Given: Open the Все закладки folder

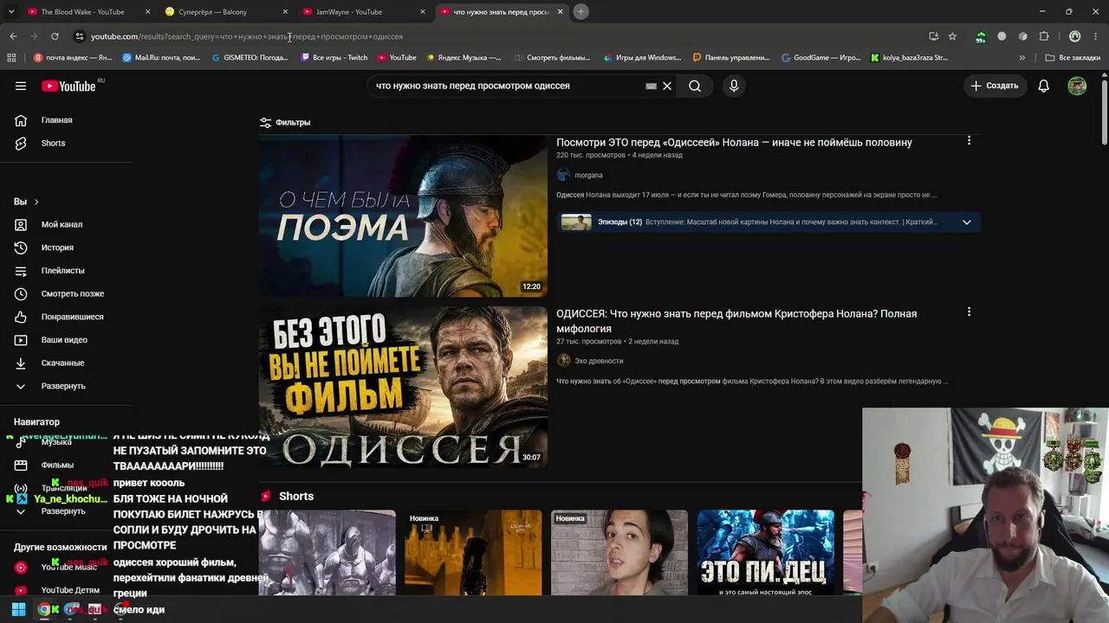Looking at the screenshot, I should click(1073, 58).
